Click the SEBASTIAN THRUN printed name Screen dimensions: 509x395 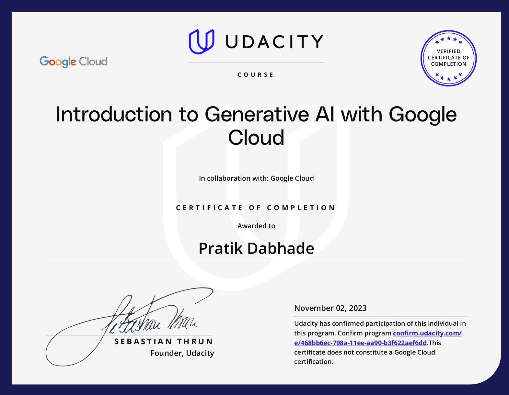164,342
